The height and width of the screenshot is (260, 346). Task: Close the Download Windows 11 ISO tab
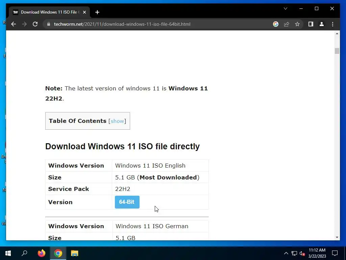tap(84, 12)
